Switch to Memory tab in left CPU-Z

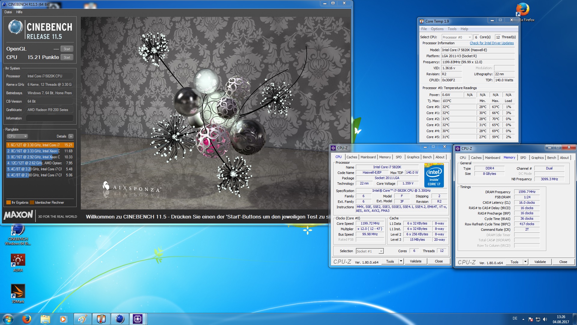click(x=385, y=157)
